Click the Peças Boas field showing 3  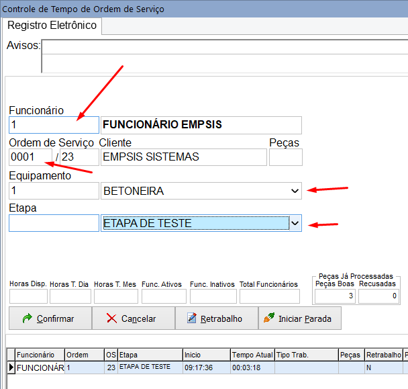(335, 296)
